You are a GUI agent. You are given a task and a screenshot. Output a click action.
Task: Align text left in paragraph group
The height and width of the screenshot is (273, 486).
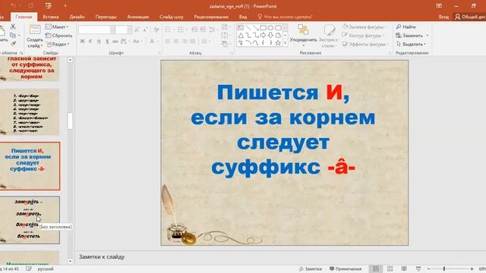[168, 41]
